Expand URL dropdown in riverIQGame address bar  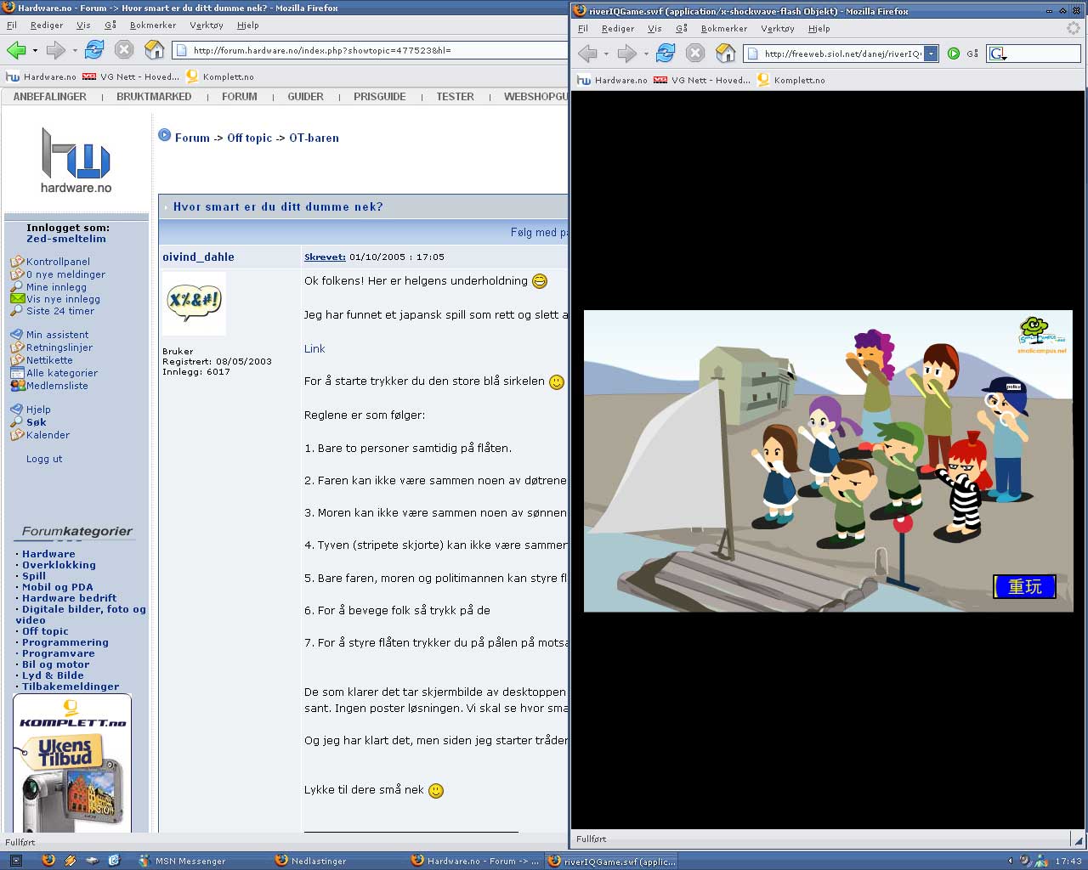[931, 54]
